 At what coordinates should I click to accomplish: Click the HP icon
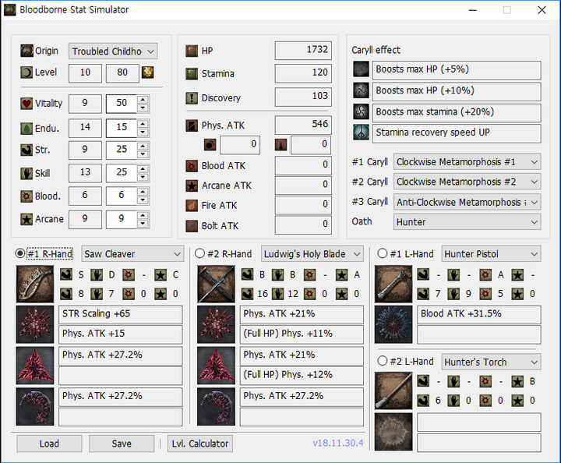[x=192, y=51]
